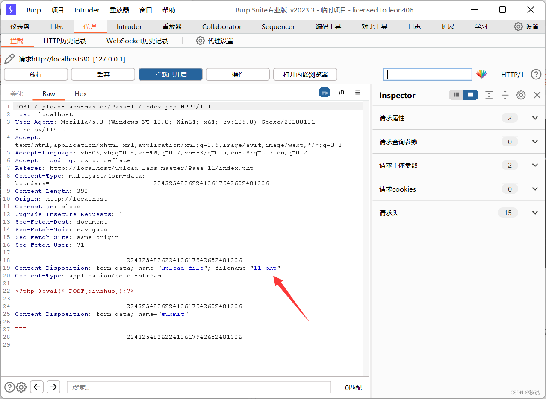Go to previous search match arrow
Image resolution: width=546 pixels, height=399 pixels.
click(37, 387)
